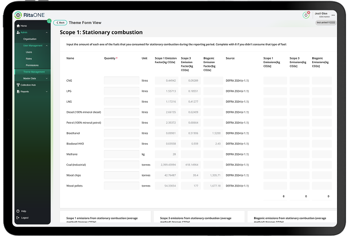Image resolution: width=349 pixels, height=236 pixels.
Task: Click the RitaONE globe logo
Action: pyautogui.click(x=18, y=15)
